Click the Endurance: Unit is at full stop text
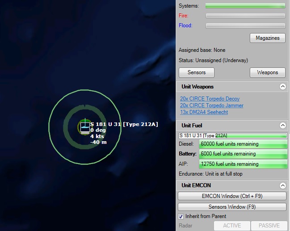290x231 pixels. click(210, 174)
